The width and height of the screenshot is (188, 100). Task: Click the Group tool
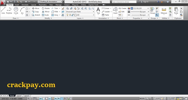152,10
